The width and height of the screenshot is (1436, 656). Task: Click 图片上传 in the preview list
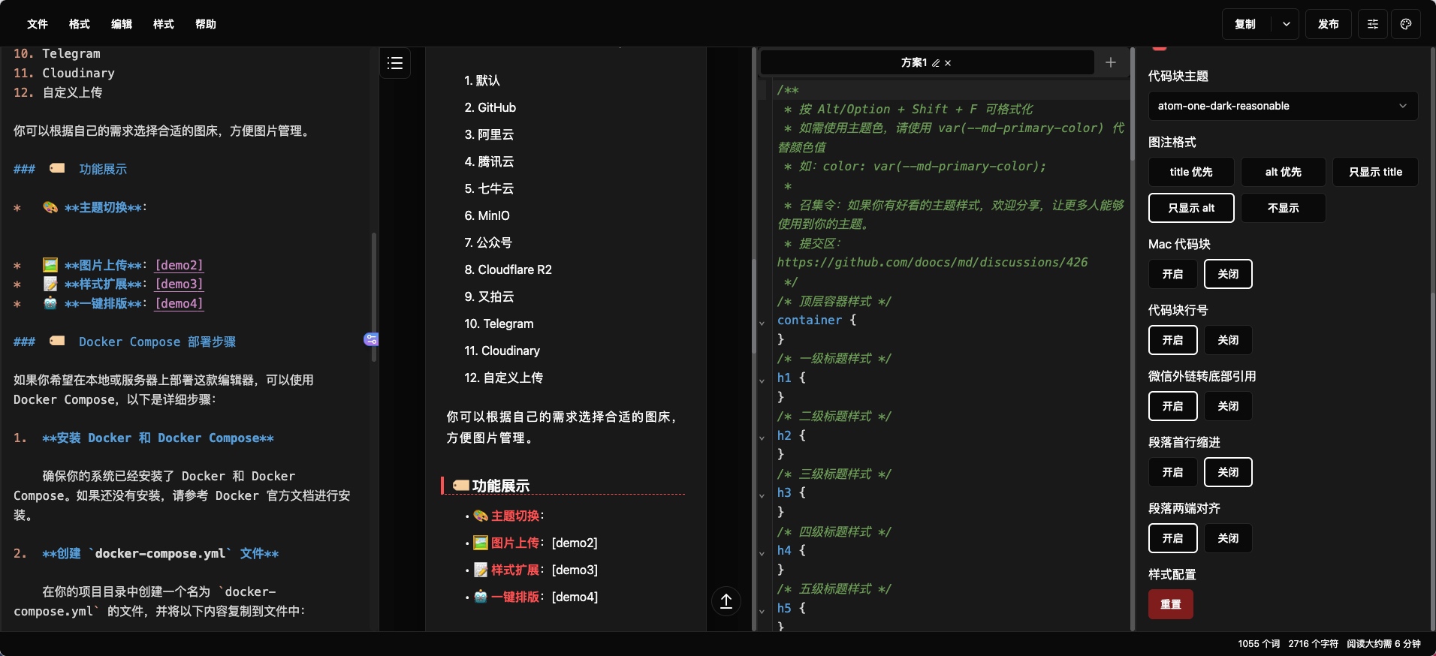click(x=515, y=543)
